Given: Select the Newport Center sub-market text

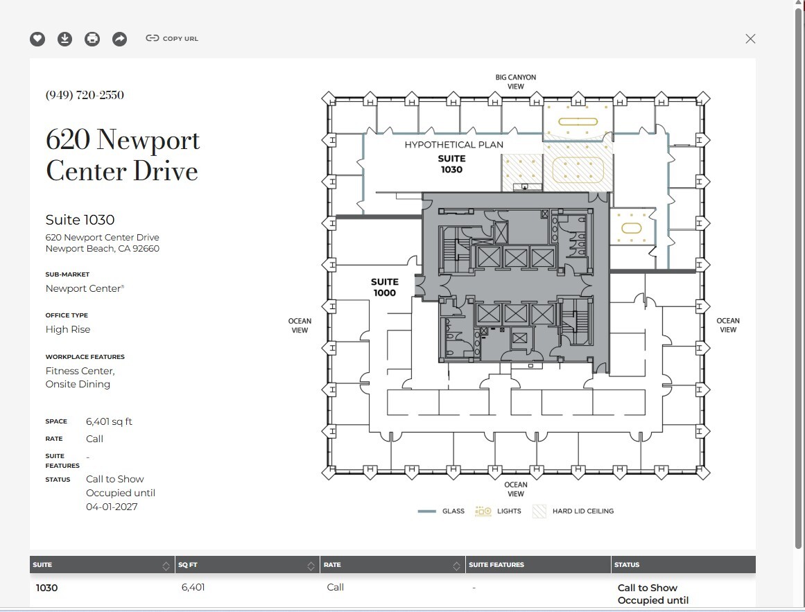Looking at the screenshot, I should (85, 288).
